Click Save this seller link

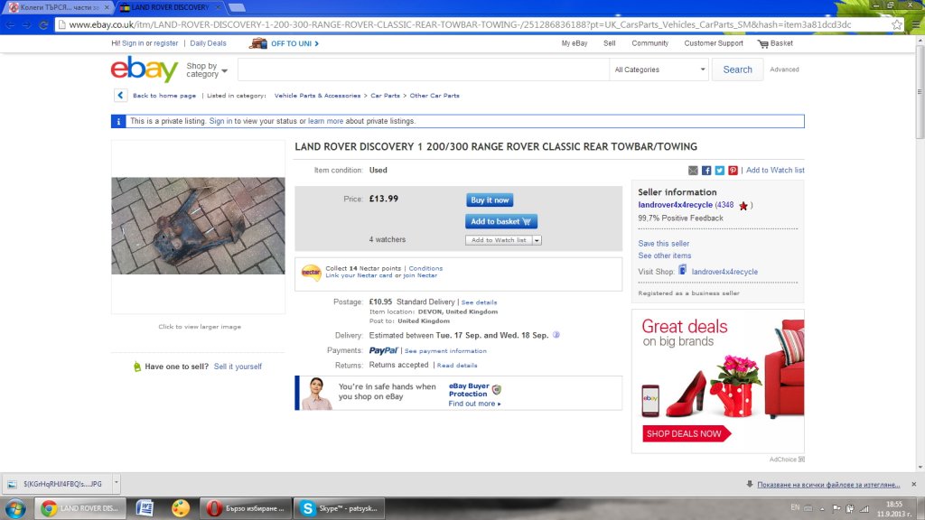(663, 244)
